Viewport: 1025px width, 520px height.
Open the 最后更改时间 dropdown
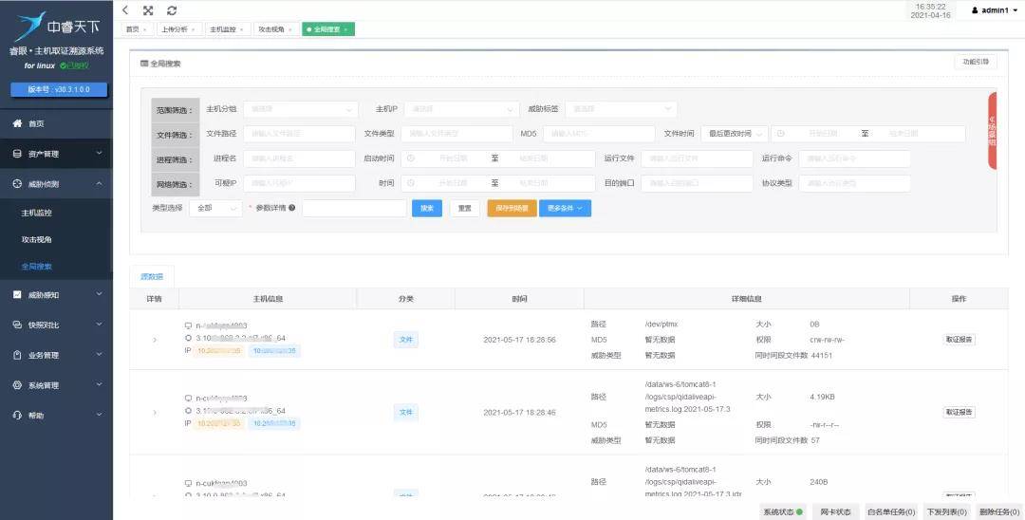[735, 133]
